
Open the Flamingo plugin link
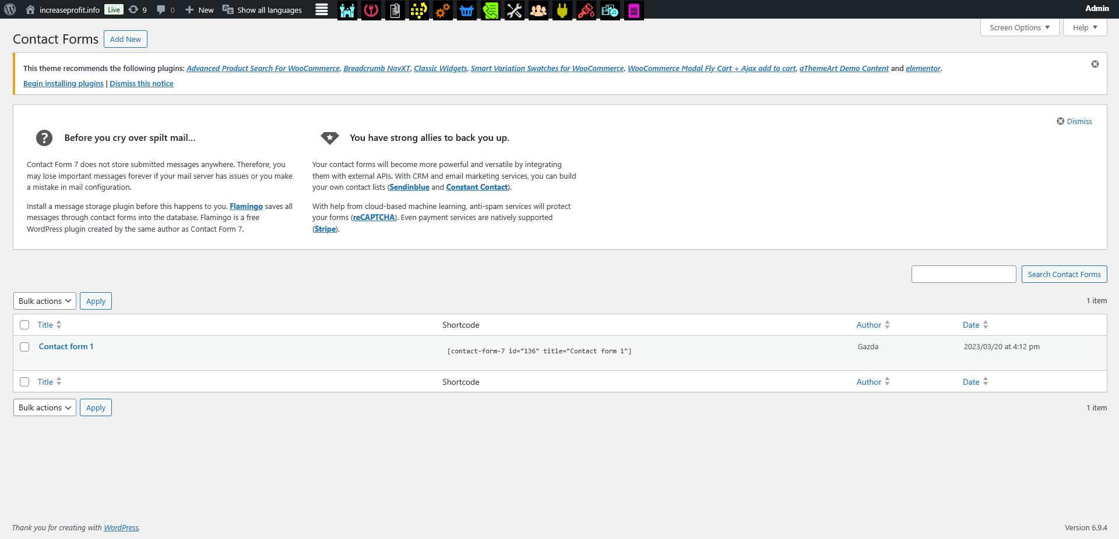[x=246, y=206]
